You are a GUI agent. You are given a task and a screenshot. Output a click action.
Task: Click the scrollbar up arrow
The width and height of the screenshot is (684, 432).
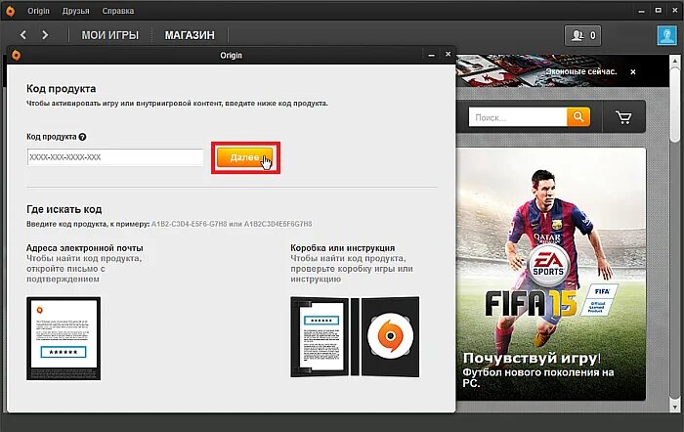[x=675, y=60]
